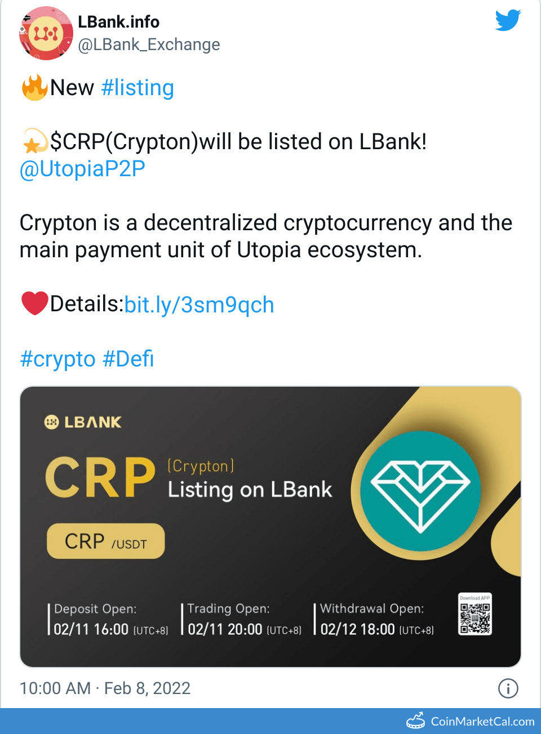The height and width of the screenshot is (734, 541).
Task: Open the LBank profile avatar
Action: (x=46, y=34)
